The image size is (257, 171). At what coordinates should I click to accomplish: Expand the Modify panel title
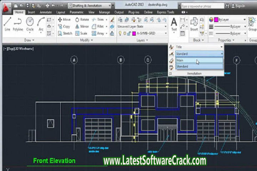[86, 40]
